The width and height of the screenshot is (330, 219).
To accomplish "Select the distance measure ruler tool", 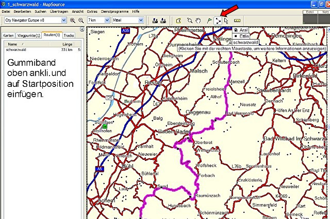I will (x=238, y=20).
